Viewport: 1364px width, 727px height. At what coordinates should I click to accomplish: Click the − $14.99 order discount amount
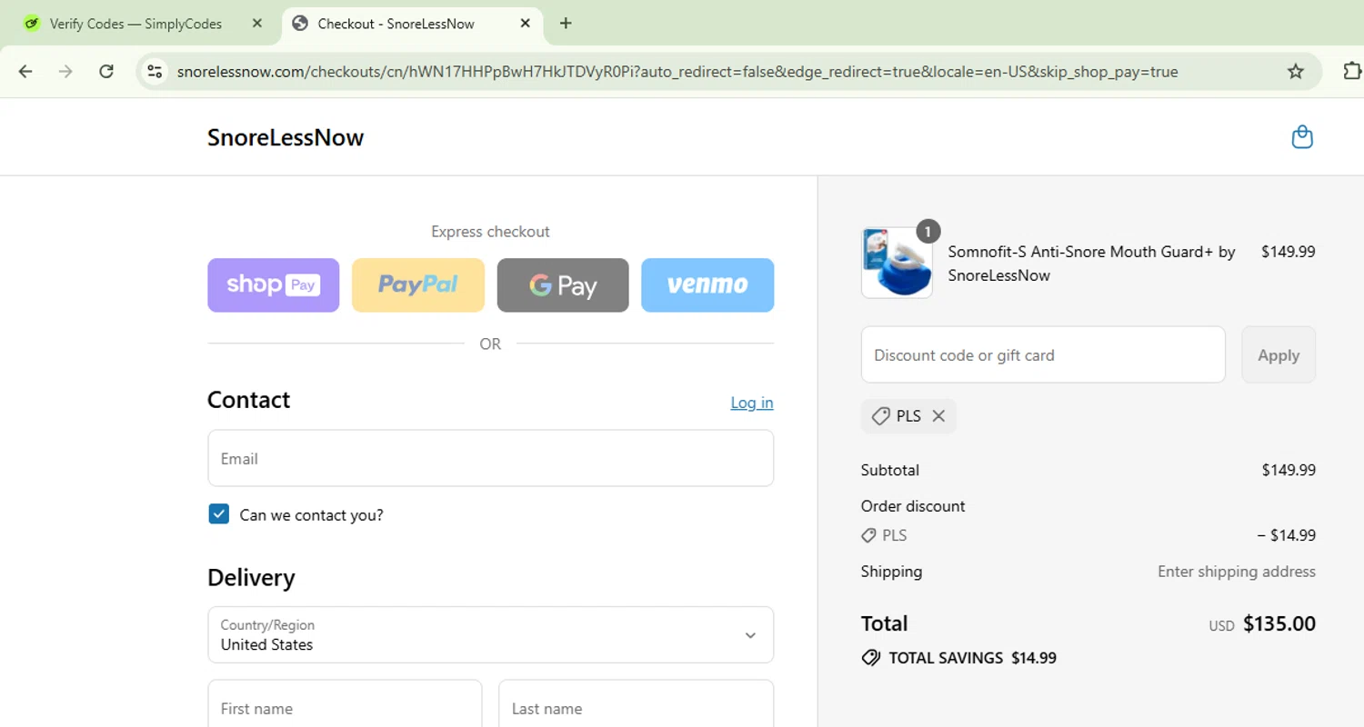click(x=1286, y=535)
